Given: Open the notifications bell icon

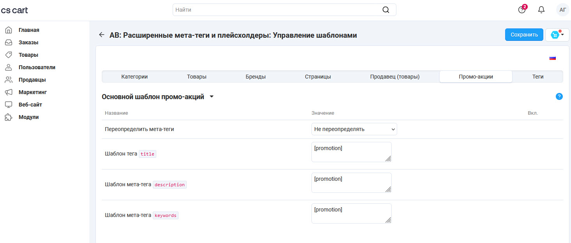Looking at the screenshot, I should coord(541,9).
